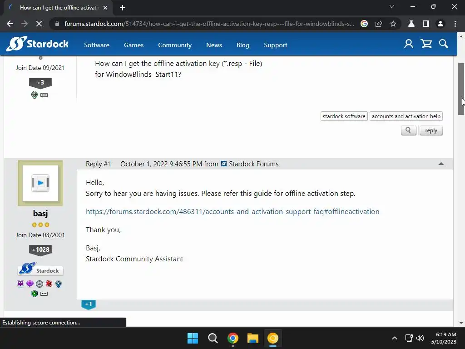This screenshot has height=349, width=465.
Task: Open Windows taskbar search
Action: click(x=213, y=338)
